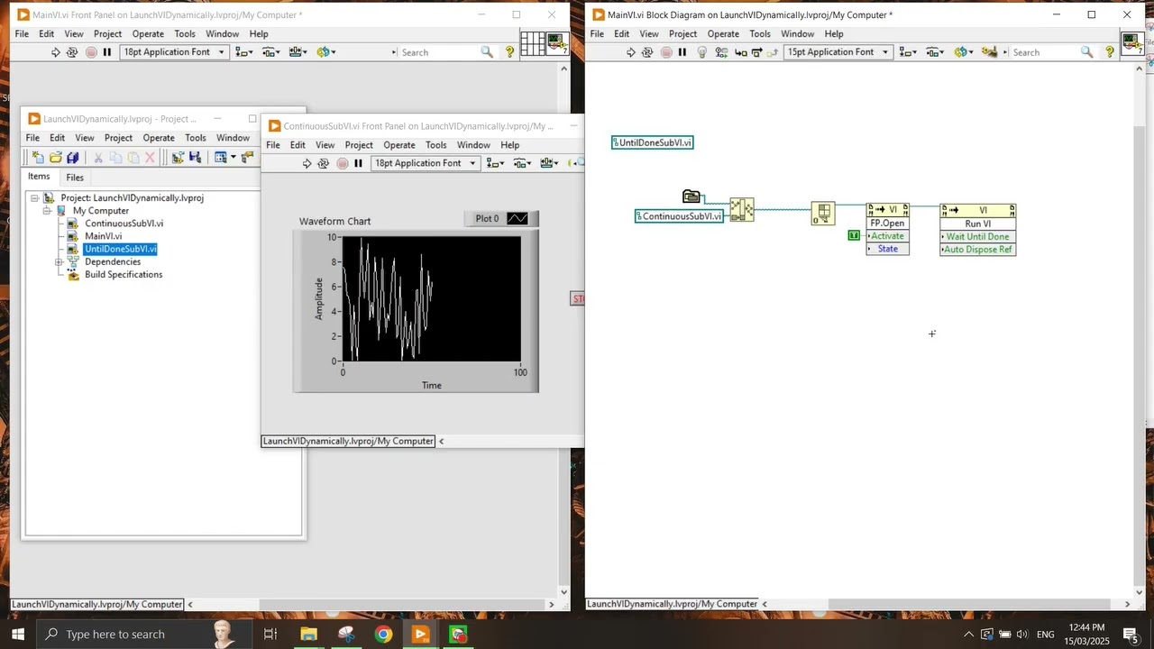The height and width of the screenshot is (649, 1154).
Task: Click the VI icon in Block Diagram corner
Action: pos(1132,43)
